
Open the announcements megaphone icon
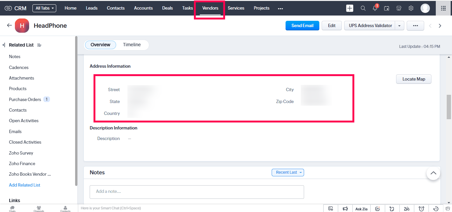point(345,209)
